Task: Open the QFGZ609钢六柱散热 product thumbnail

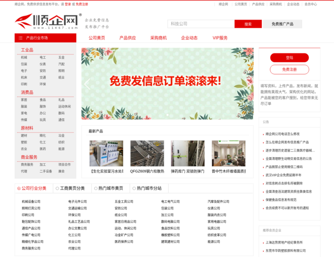Action: coord(147,154)
